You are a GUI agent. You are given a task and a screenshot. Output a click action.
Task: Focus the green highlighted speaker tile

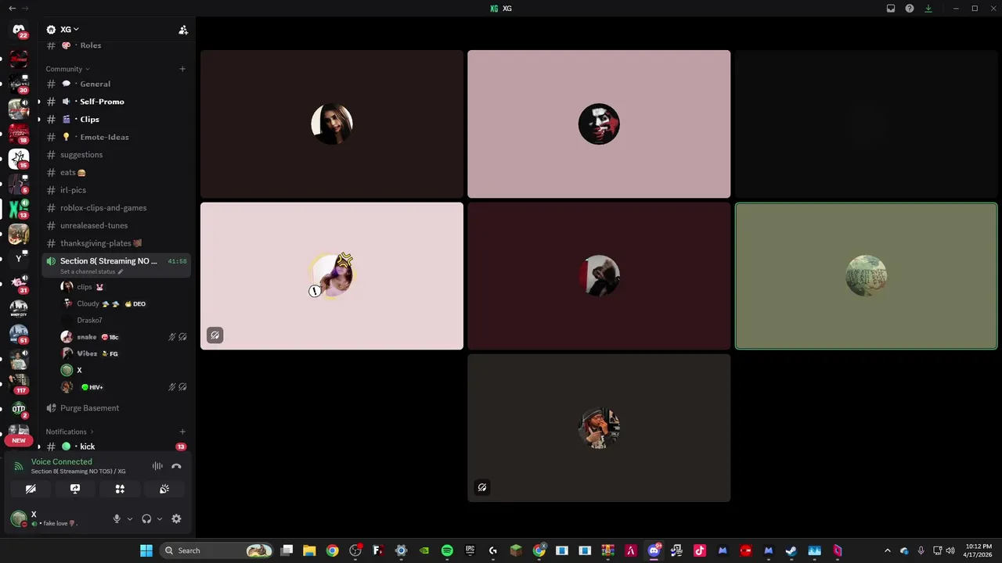coord(866,276)
